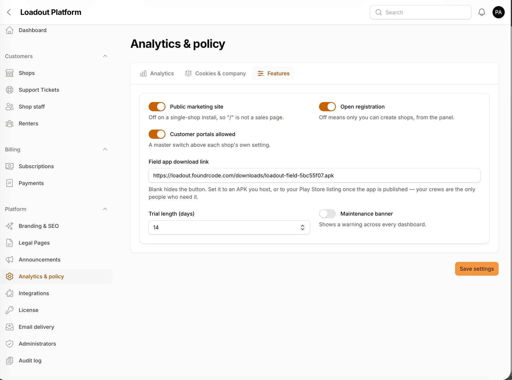Click the Legal Pages document icon
Viewport: 512px width, 380px height.
(x=10, y=243)
